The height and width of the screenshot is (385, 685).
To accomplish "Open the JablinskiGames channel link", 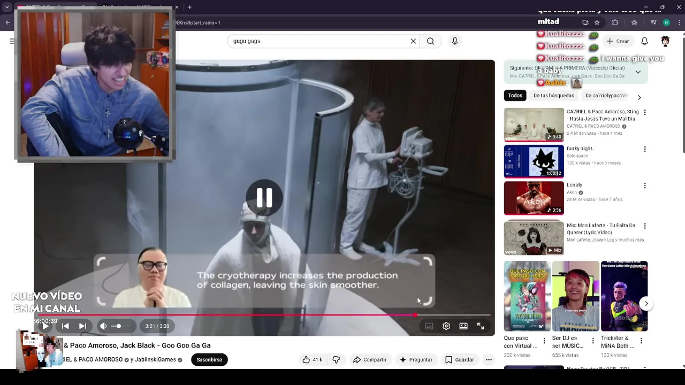I will pos(155,360).
